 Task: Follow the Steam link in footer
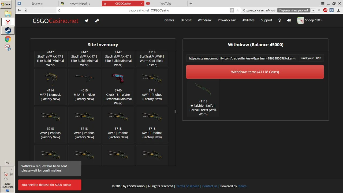point(242,186)
